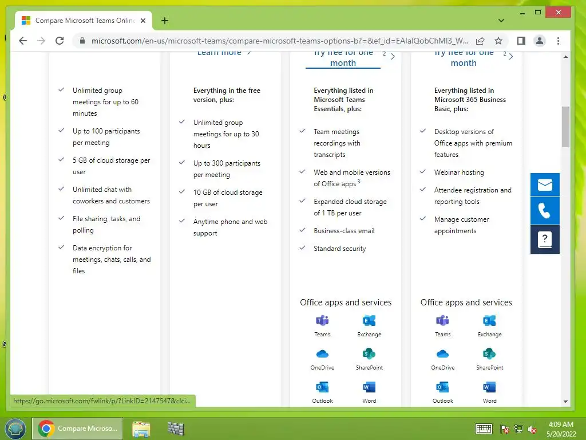586x440 pixels.
Task: Click the vertical page scrollbar thumb
Action: (565, 127)
